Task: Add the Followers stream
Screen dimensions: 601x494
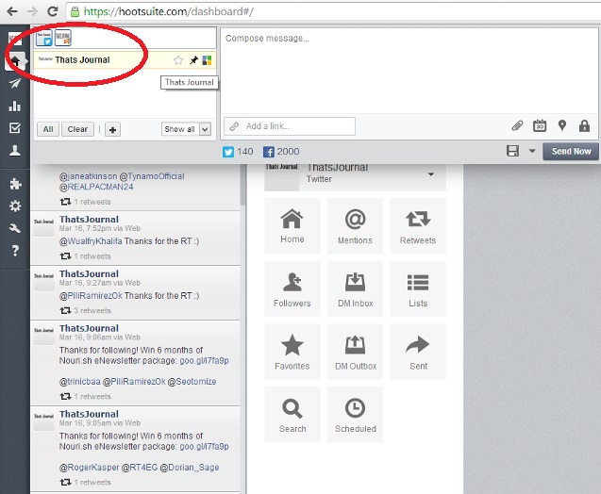Action: [x=292, y=288]
